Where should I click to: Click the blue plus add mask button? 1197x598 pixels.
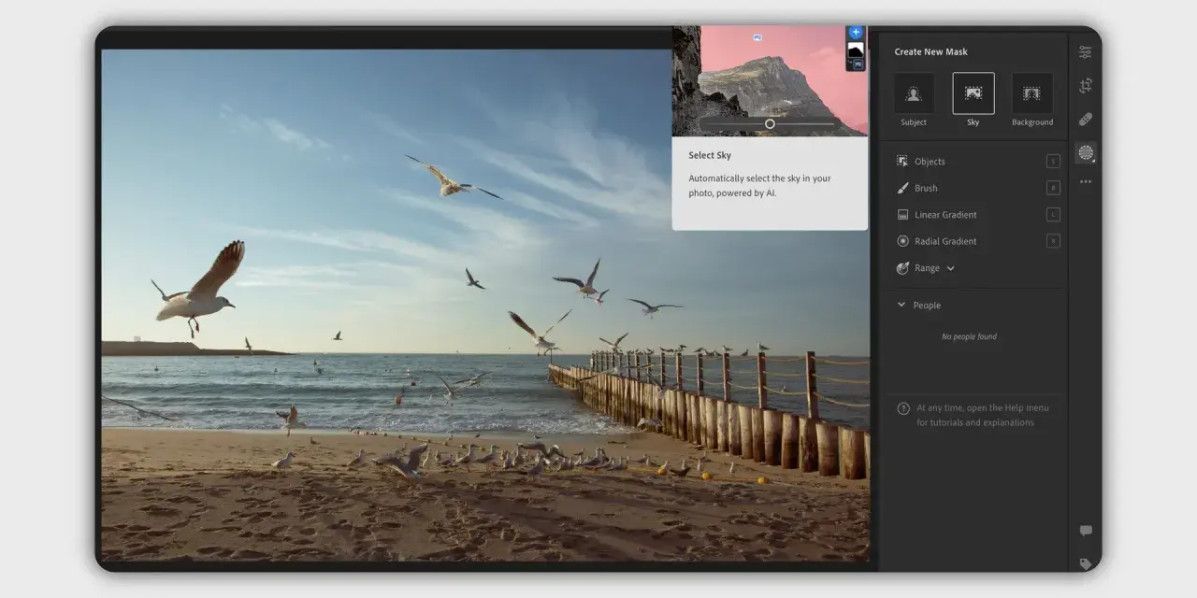tap(856, 32)
